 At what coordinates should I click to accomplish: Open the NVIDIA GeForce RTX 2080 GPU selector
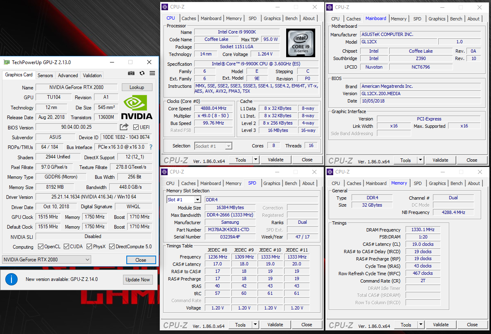[46, 260]
